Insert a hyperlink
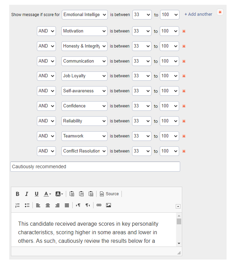The width and height of the screenshot is (231, 265). point(99,205)
